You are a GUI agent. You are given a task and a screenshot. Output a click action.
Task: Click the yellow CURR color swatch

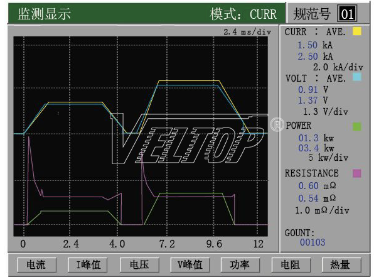(357, 31)
